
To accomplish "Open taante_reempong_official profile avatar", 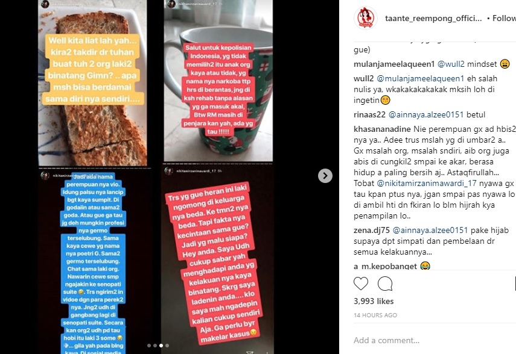I will pyautogui.click(x=365, y=18).
